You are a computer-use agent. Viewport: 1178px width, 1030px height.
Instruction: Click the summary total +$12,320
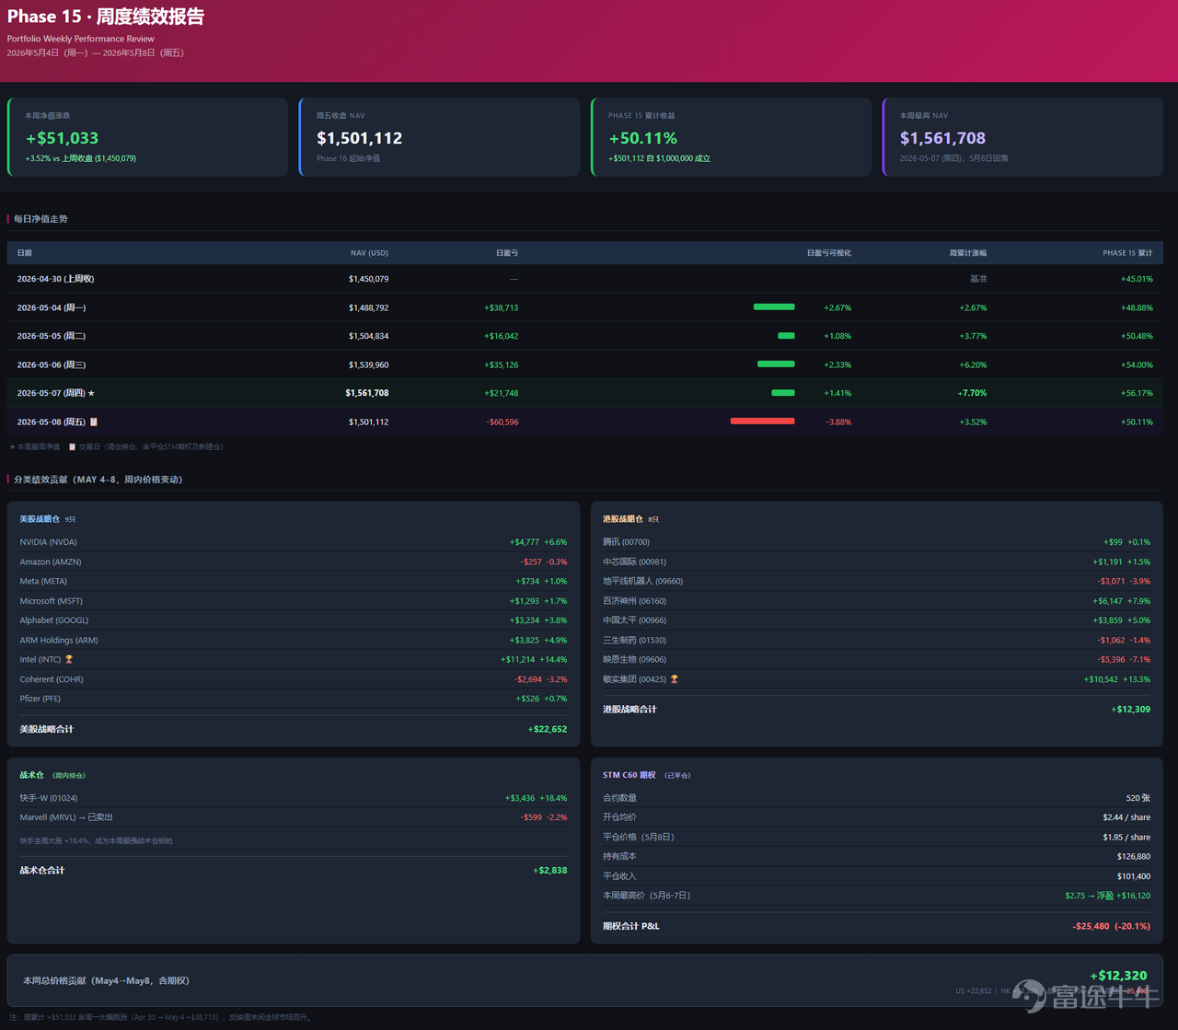1118,976
